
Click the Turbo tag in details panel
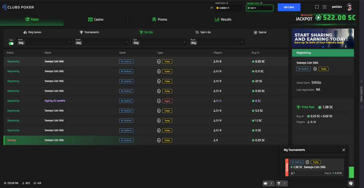324,69
